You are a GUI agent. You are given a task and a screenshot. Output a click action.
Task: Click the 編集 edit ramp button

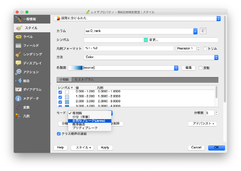pos(189,68)
